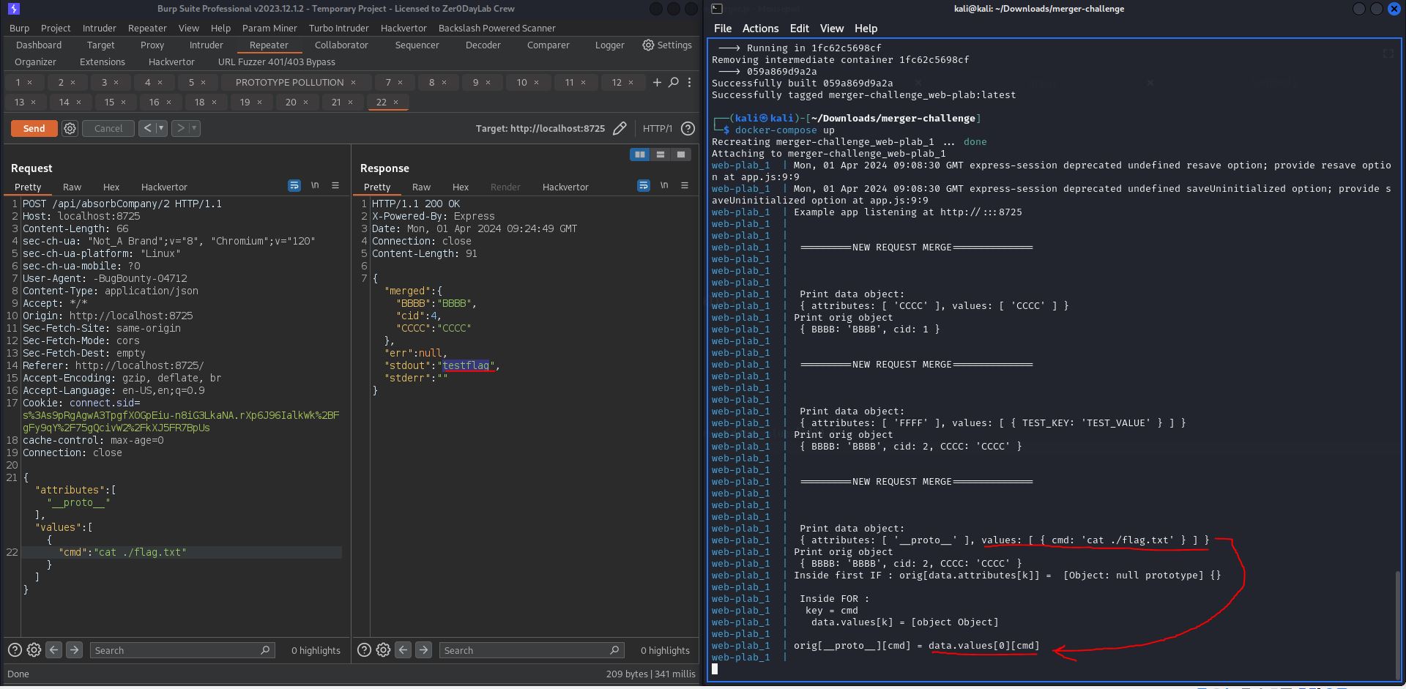Switch request view to Hex
The image size is (1406, 689).
(x=111, y=187)
